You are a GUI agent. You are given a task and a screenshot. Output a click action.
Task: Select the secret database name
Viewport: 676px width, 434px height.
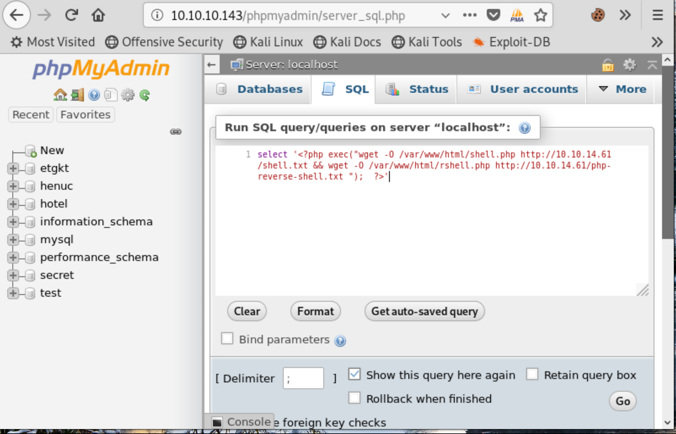click(x=57, y=275)
